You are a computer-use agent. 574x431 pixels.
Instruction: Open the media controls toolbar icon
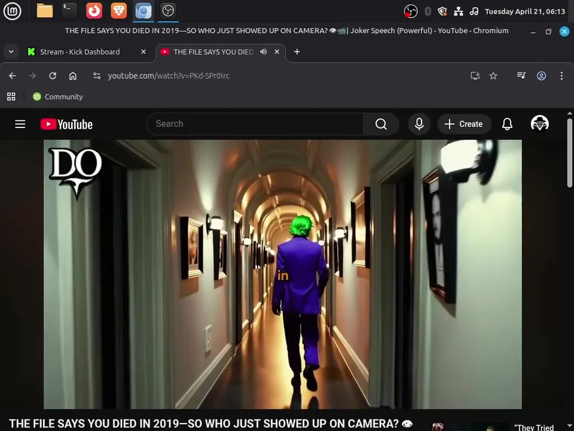click(521, 75)
